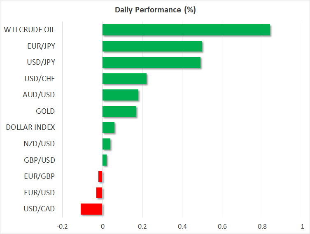
Task: Click the 0.4 horizontal axis label
Action: coord(182,227)
